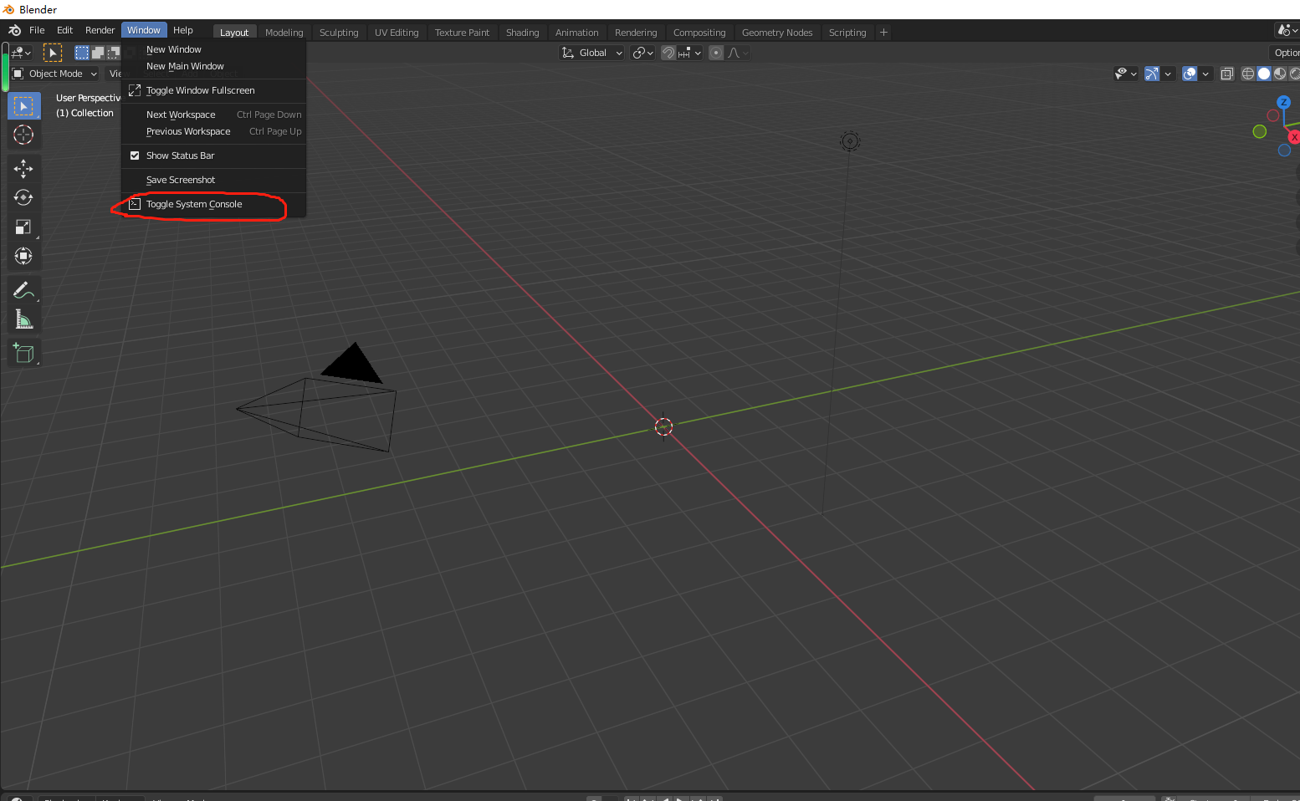Screen dimensions: 1300x801
Task: Click Toggle System Console menu entry
Action: (193, 204)
